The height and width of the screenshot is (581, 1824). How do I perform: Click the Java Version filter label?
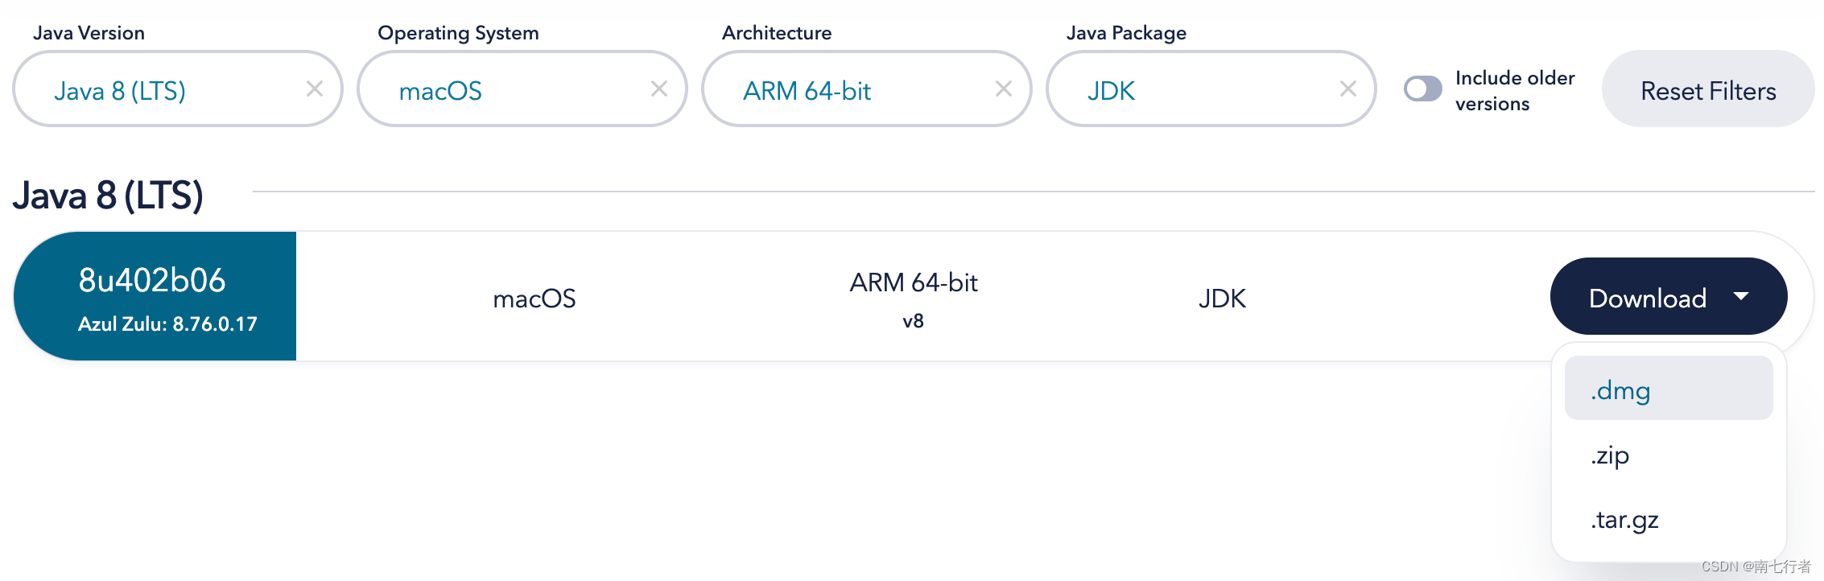(89, 33)
